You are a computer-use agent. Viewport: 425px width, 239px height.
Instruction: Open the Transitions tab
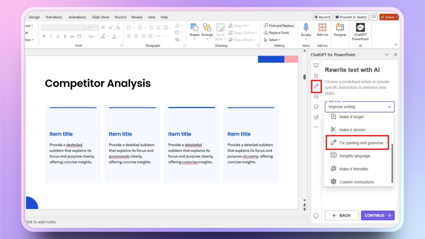[x=54, y=17]
